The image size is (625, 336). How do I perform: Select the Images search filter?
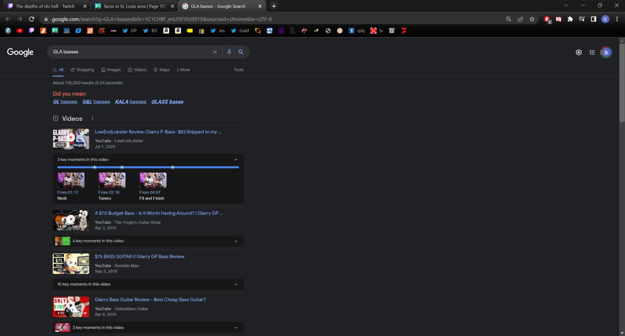[111, 70]
